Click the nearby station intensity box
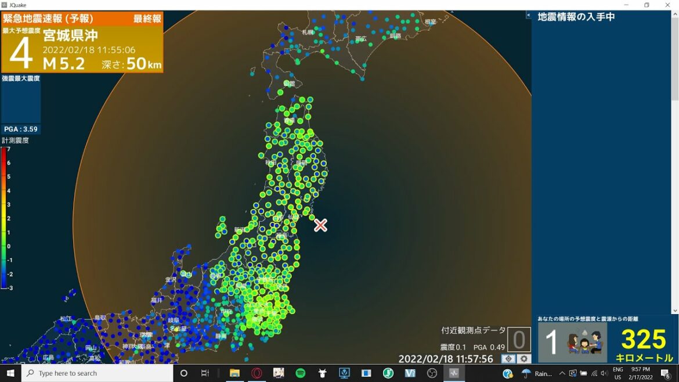This screenshot has height=382, width=679. pos(519,340)
